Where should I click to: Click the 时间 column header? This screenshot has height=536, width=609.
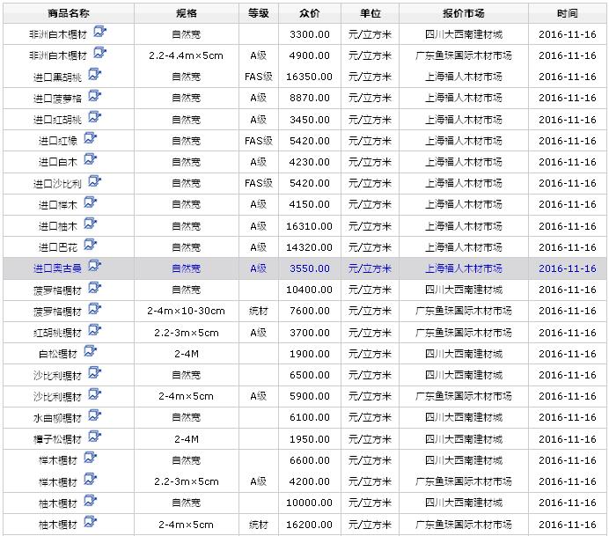pyautogui.click(x=567, y=13)
